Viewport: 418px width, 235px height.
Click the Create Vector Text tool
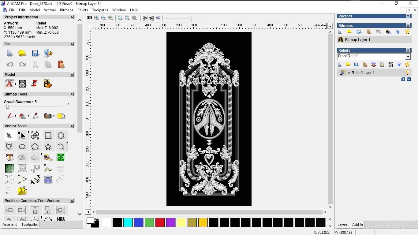(9, 158)
